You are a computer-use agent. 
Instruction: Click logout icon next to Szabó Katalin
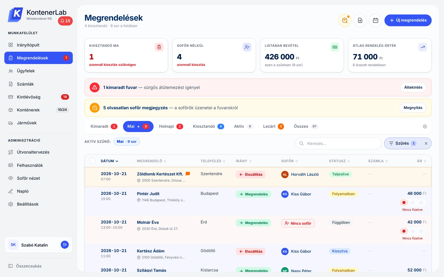pos(65,245)
